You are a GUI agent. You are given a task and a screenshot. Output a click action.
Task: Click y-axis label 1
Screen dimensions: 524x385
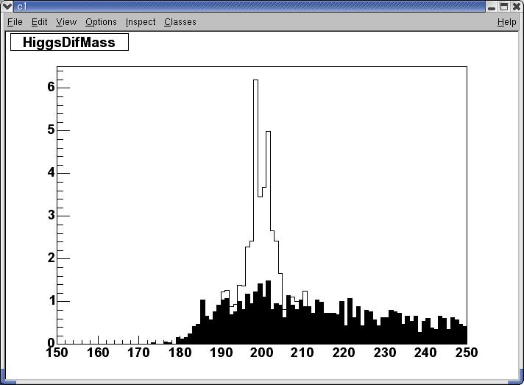(x=52, y=301)
